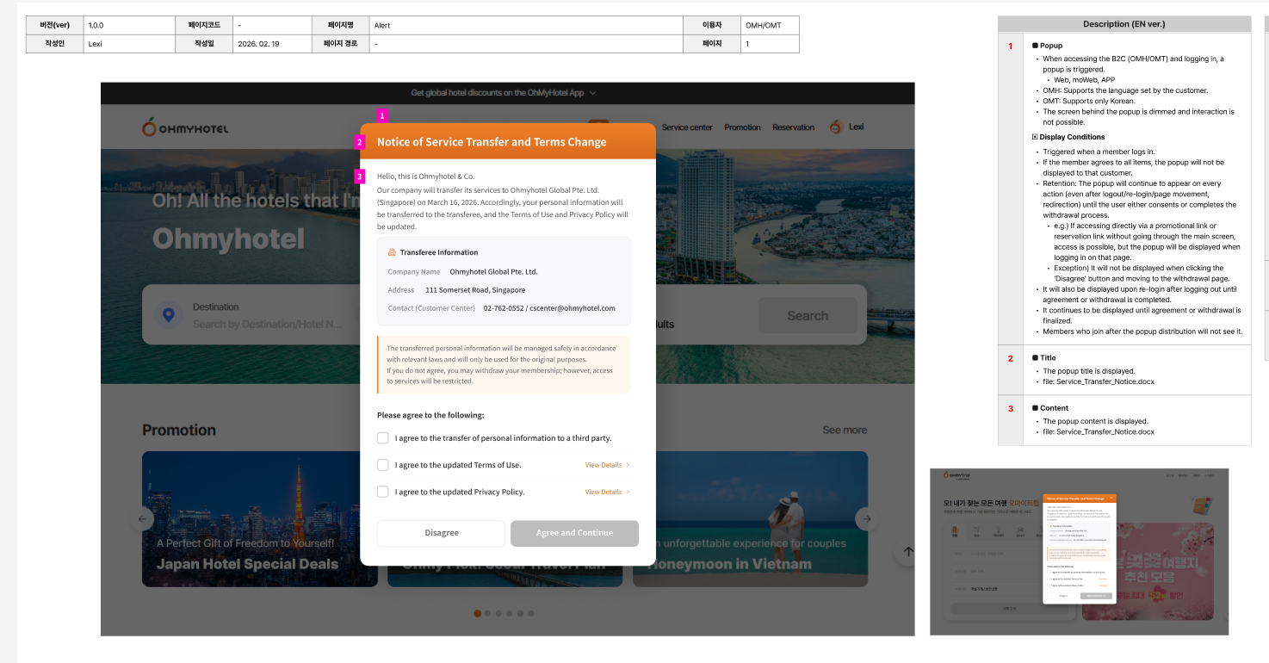Click the 'Promotion' section heading above the cards

pyautogui.click(x=179, y=430)
